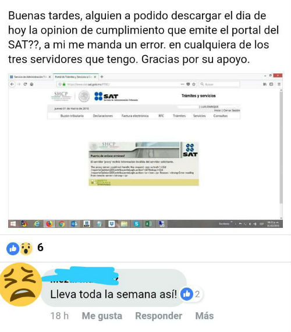Click the Wow reaction emoji icon
This screenshot has height=332, width=291.
point(26,248)
